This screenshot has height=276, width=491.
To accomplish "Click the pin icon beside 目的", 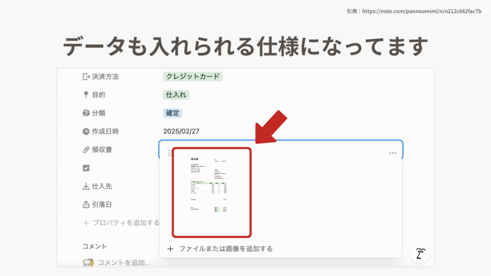I will point(86,95).
